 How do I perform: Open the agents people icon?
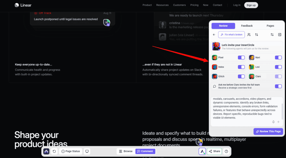(x=249, y=35)
